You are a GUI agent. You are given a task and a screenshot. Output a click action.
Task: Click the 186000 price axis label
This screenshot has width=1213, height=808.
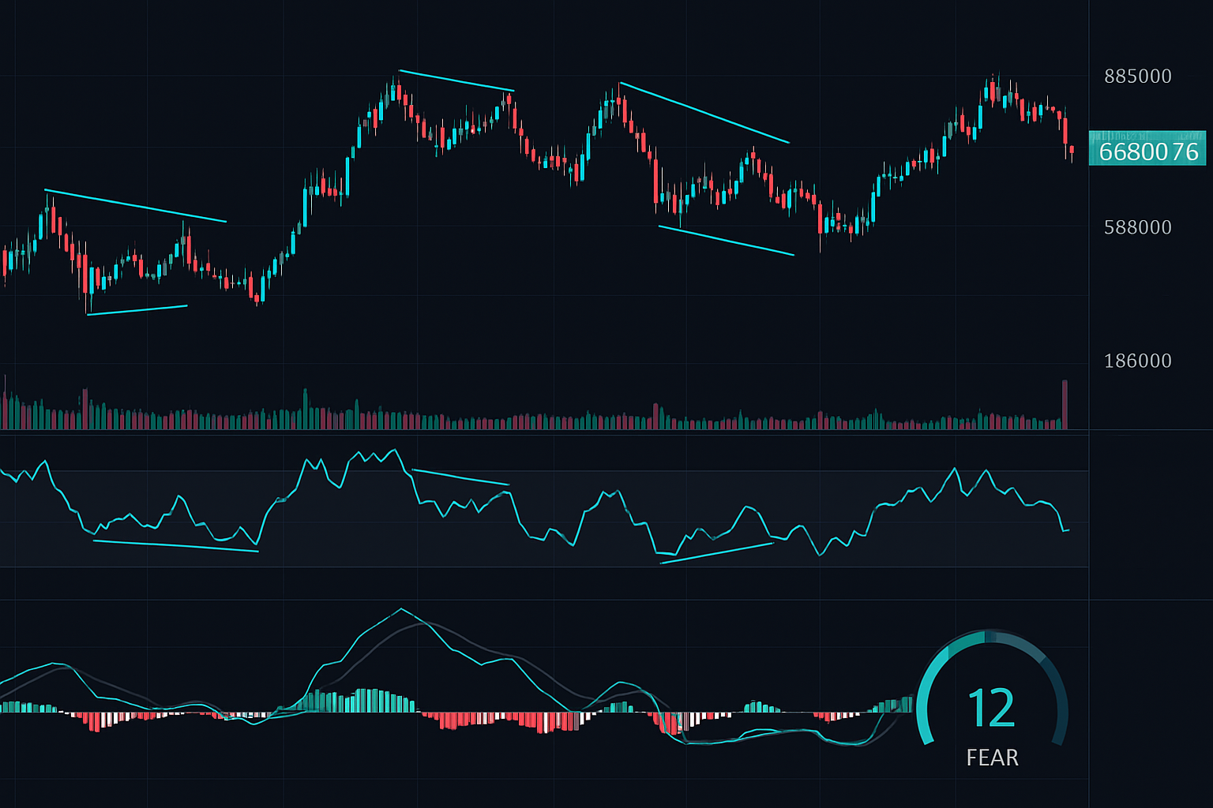point(1137,361)
